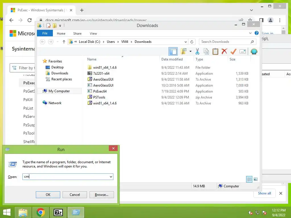Click the Copy icon in toolbar
Screen dimensions: 291x218
tap(206, 51)
